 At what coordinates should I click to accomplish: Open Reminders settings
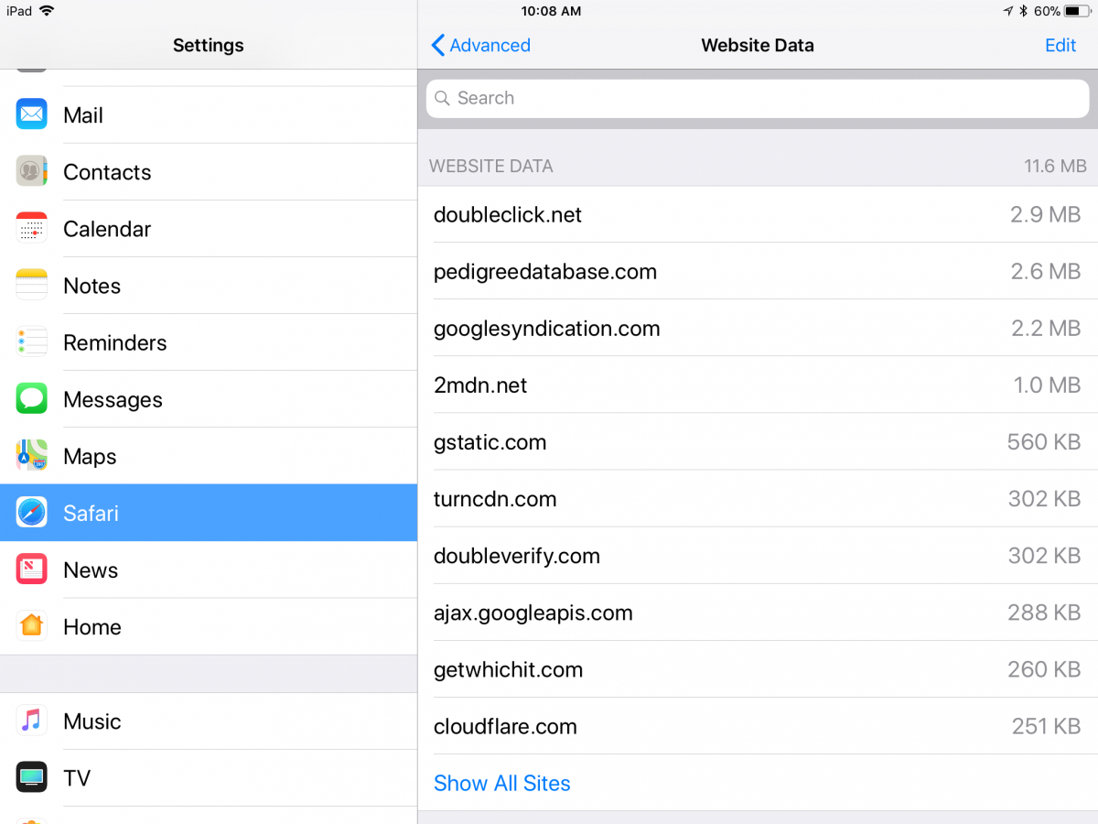[x=209, y=342]
